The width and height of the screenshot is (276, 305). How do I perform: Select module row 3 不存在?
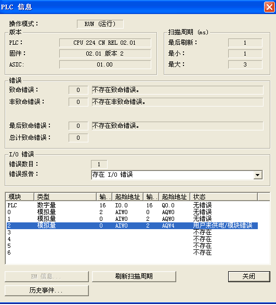[133, 232]
